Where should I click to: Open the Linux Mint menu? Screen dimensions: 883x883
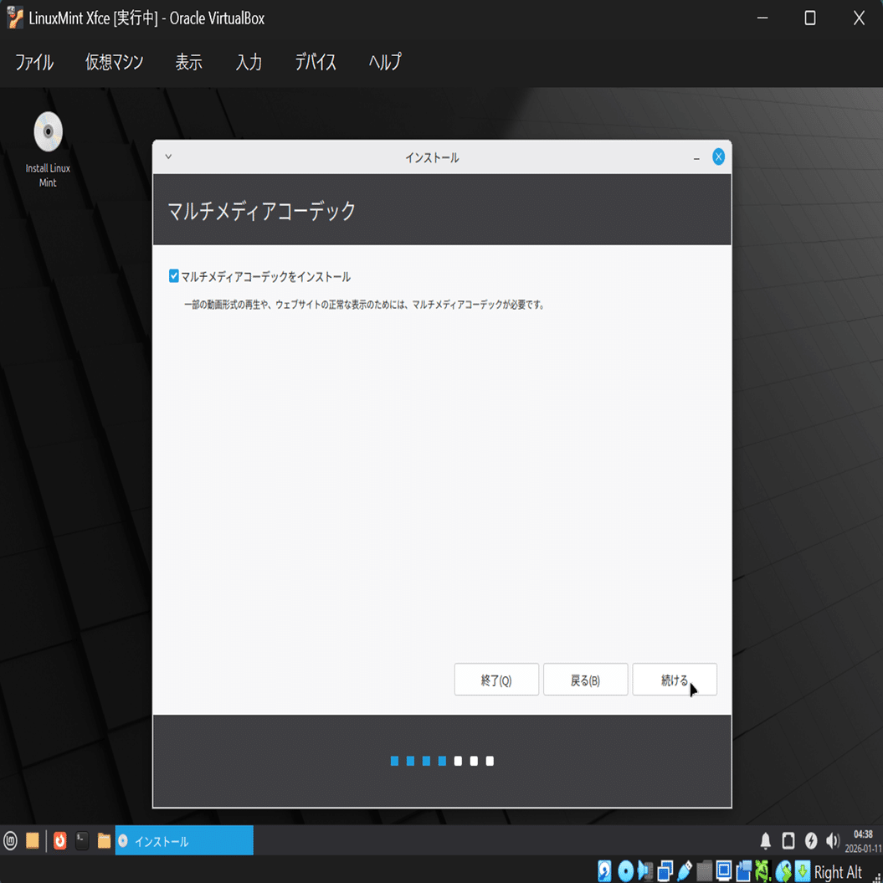tap(9, 840)
